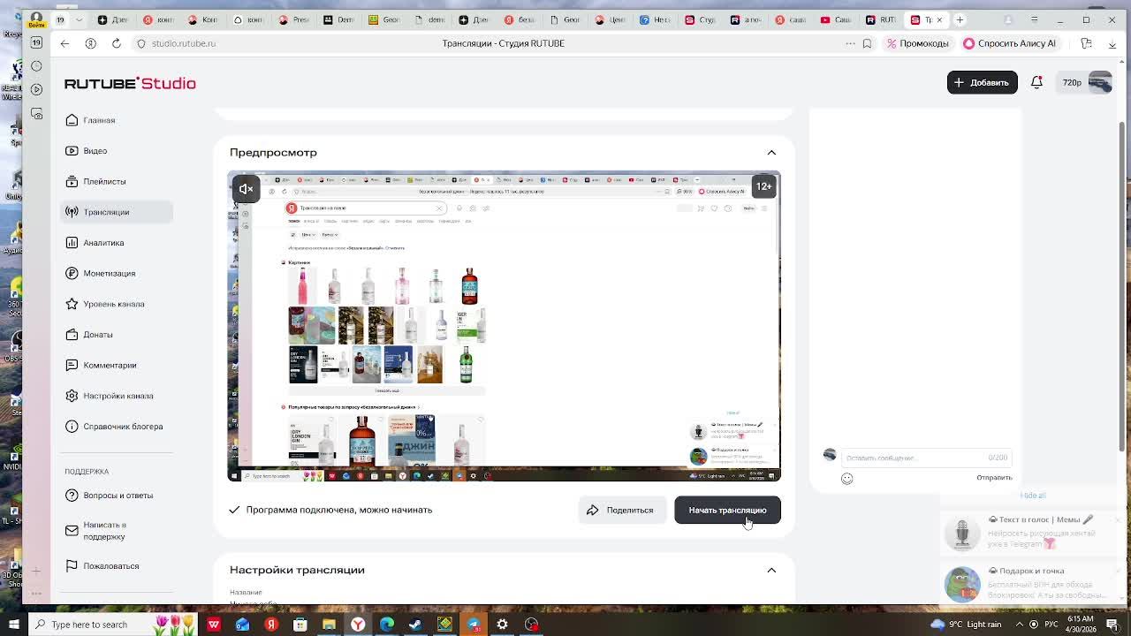
Task: Reload the browser page
Action: (x=116, y=43)
